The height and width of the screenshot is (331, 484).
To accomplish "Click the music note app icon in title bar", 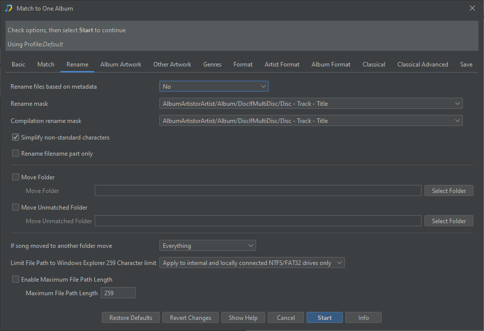I will coord(9,9).
